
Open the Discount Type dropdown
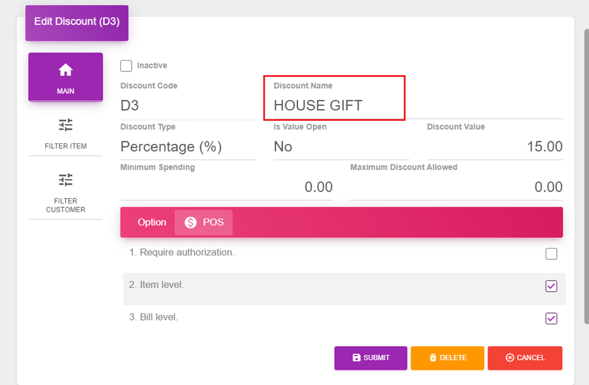tap(187, 147)
